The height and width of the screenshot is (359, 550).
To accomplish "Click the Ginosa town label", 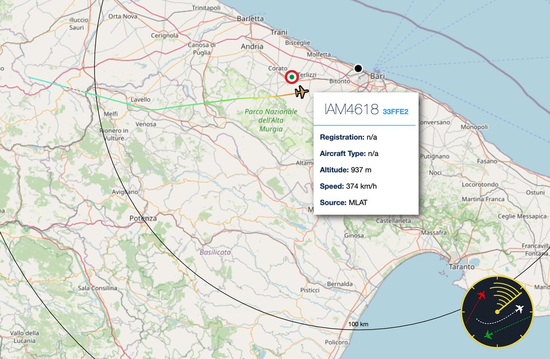I will click(353, 236).
